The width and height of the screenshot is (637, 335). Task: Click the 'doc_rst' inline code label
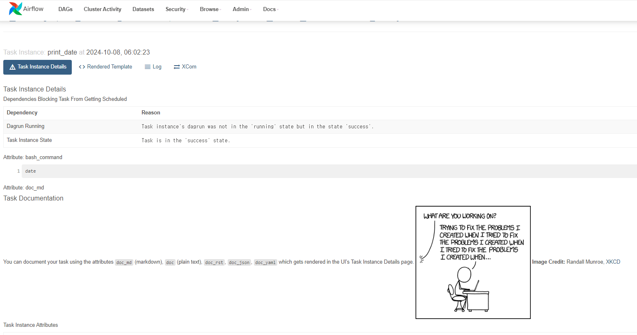214,262
